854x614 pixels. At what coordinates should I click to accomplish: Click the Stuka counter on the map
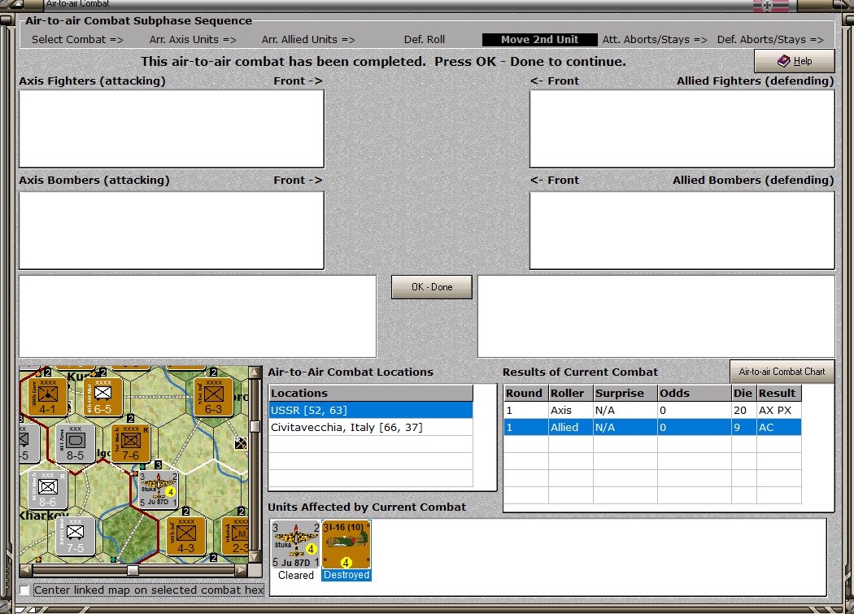159,490
